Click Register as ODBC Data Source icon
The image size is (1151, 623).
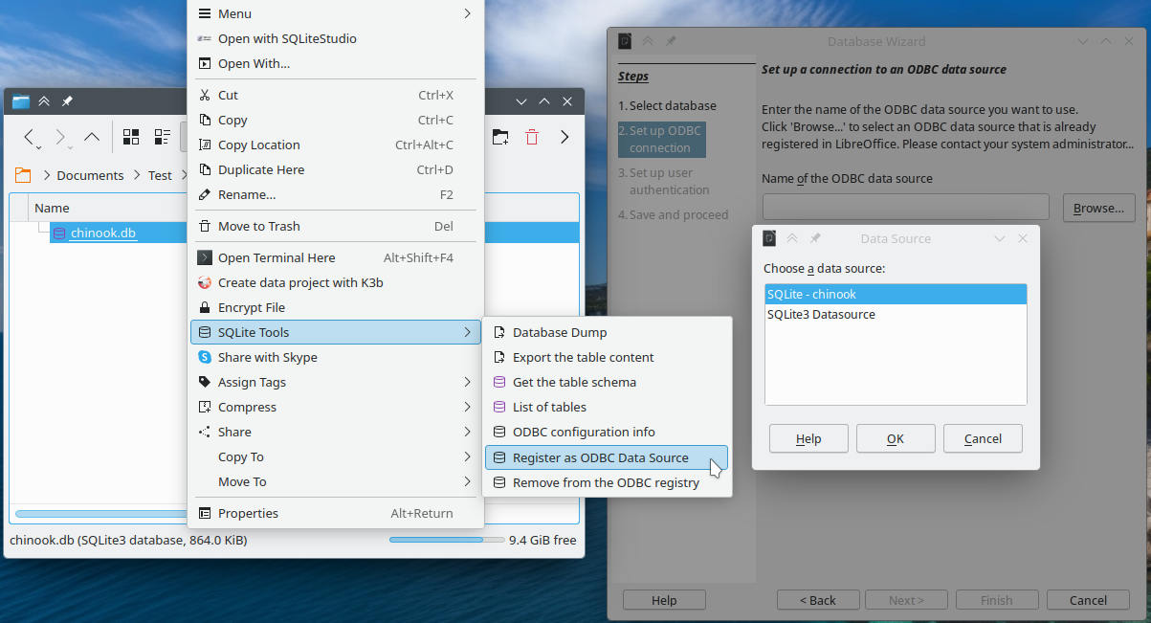pyautogui.click(x=498, y=457)
